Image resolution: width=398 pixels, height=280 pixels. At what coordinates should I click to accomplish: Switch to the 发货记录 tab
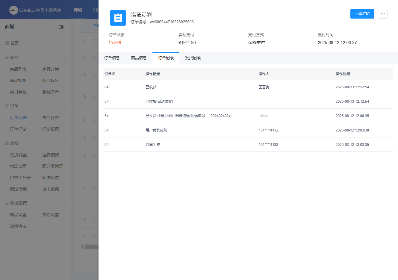(193, 58)
